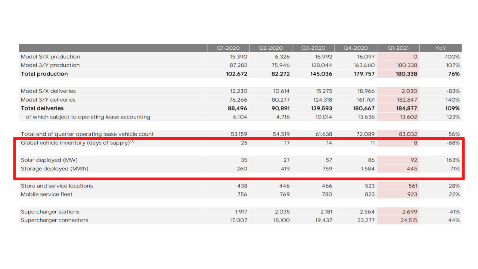Image resolution: width=478 pixels, height=269 pixels.
Task: Click the 123% YoY cell
Action: (453, 117)
